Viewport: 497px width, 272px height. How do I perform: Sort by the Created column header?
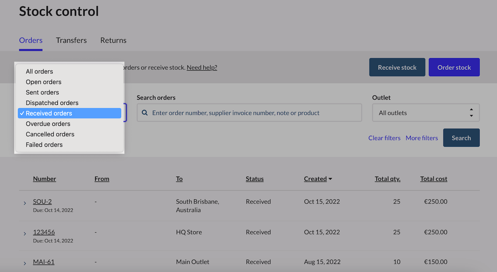[315, 179]
